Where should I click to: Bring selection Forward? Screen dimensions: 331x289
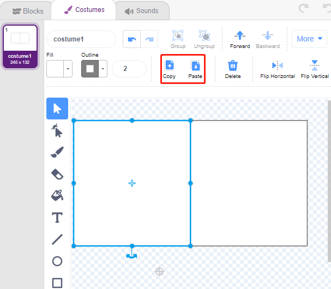[x=240, y=40]
